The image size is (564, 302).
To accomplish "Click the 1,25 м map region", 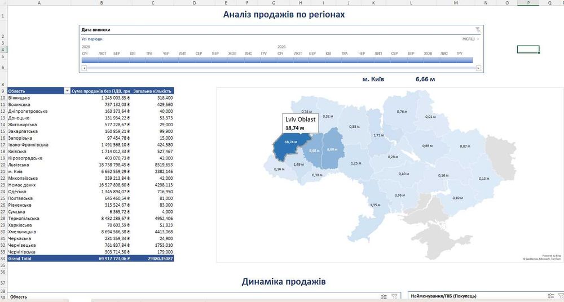I will pyautogui.click(x=356, y=163).
